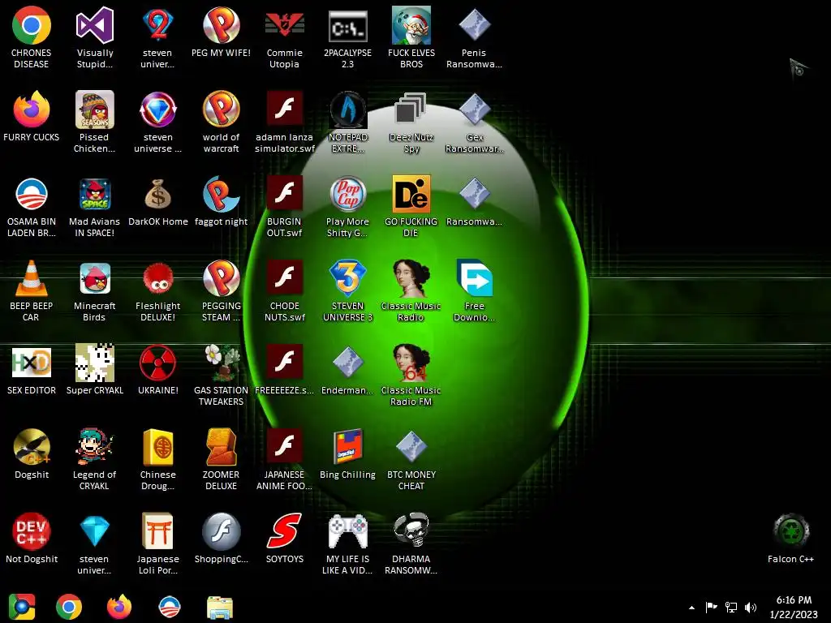This screenshot has height=623, width=831.
Task: Open the ShoppingC... Flash player icon
Action: coord(221,531)
